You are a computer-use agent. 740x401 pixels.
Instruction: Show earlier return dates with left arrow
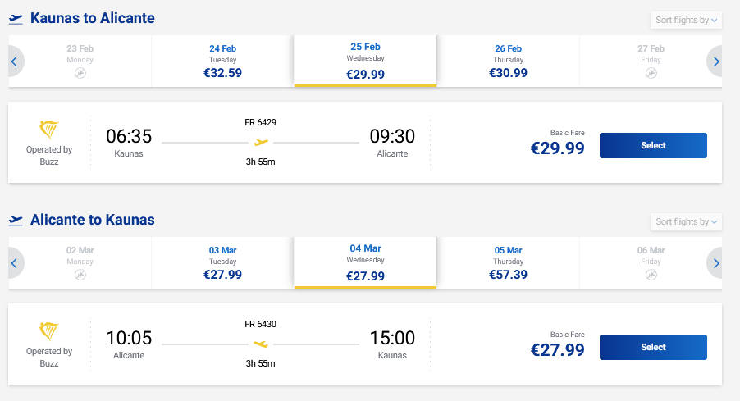pos(14,263)
